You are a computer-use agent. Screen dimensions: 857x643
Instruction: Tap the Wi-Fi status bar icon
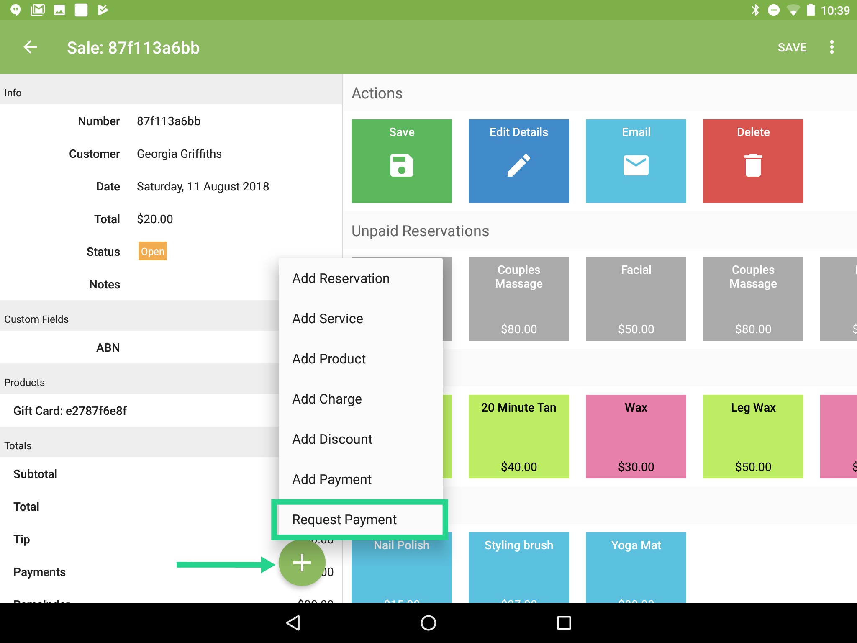[x=793, y=10]
